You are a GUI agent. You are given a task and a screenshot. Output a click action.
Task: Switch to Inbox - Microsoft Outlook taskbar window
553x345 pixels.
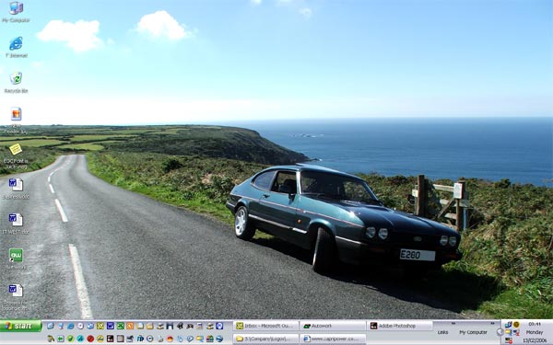pos(266,326)
